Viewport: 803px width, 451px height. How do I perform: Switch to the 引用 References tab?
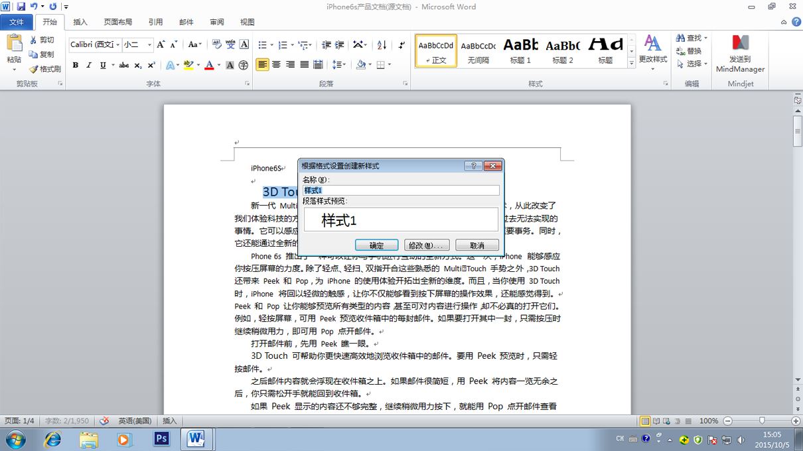tap(155, 22)
